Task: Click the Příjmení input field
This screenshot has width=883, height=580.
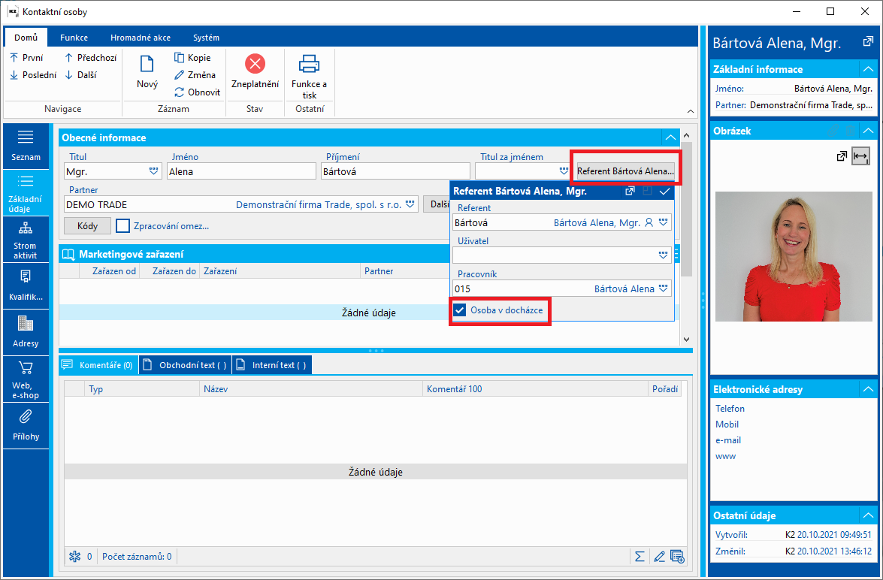Action: 395,171
